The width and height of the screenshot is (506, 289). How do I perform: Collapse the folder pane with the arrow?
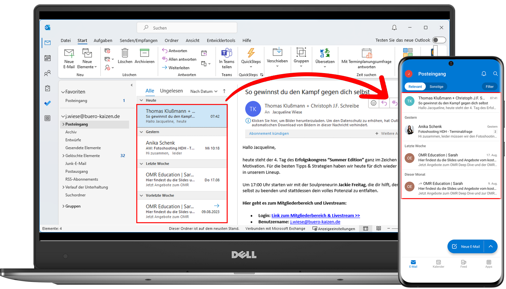pyautogui.click(x=132, y=85)
